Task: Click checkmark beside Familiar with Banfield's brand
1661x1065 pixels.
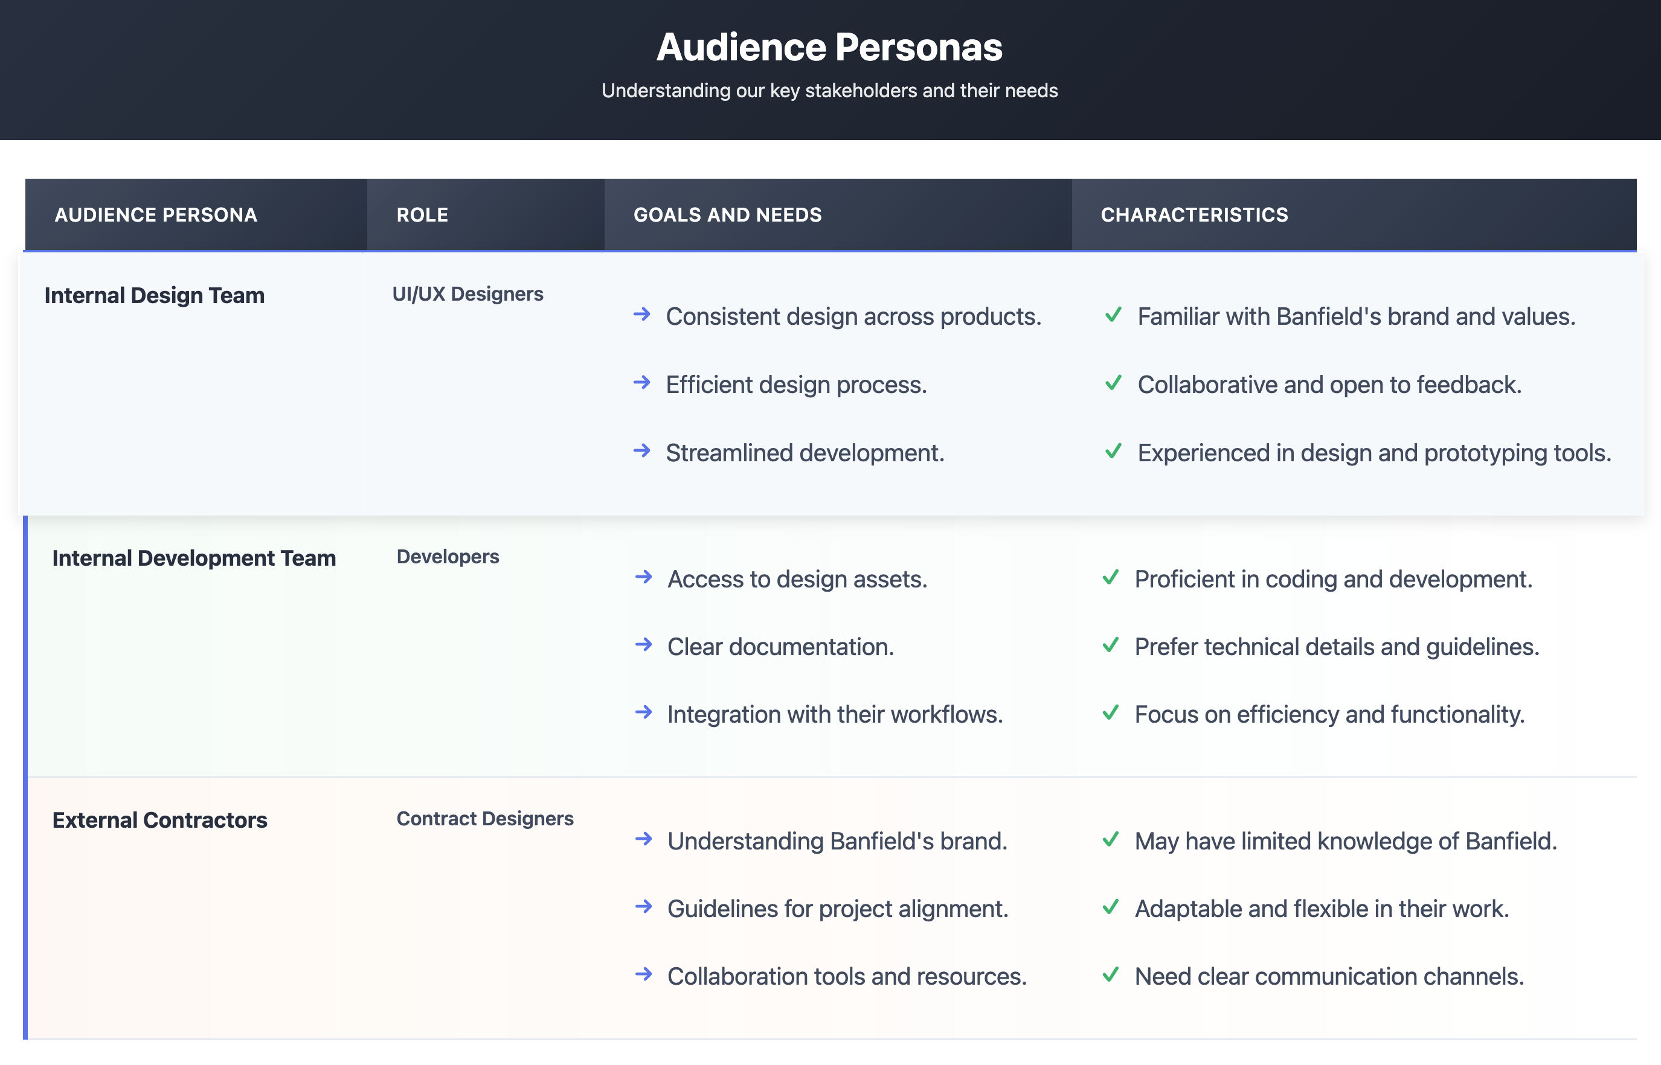Action: 1113,315
